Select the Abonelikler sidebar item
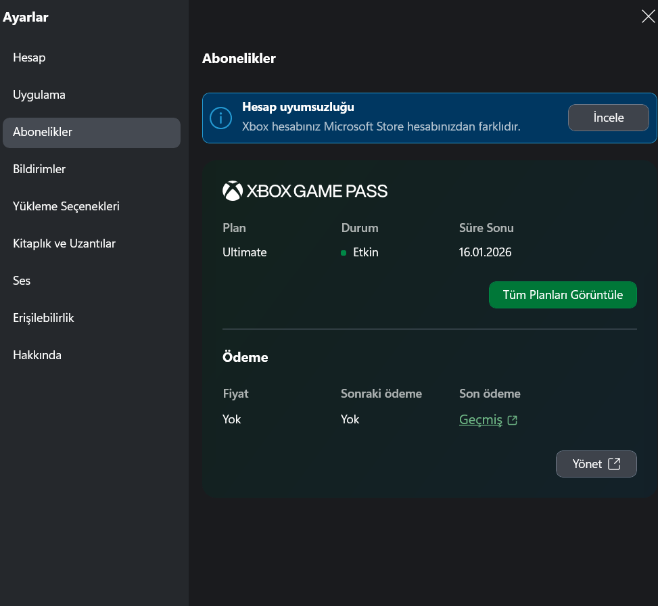 point(91,133)
